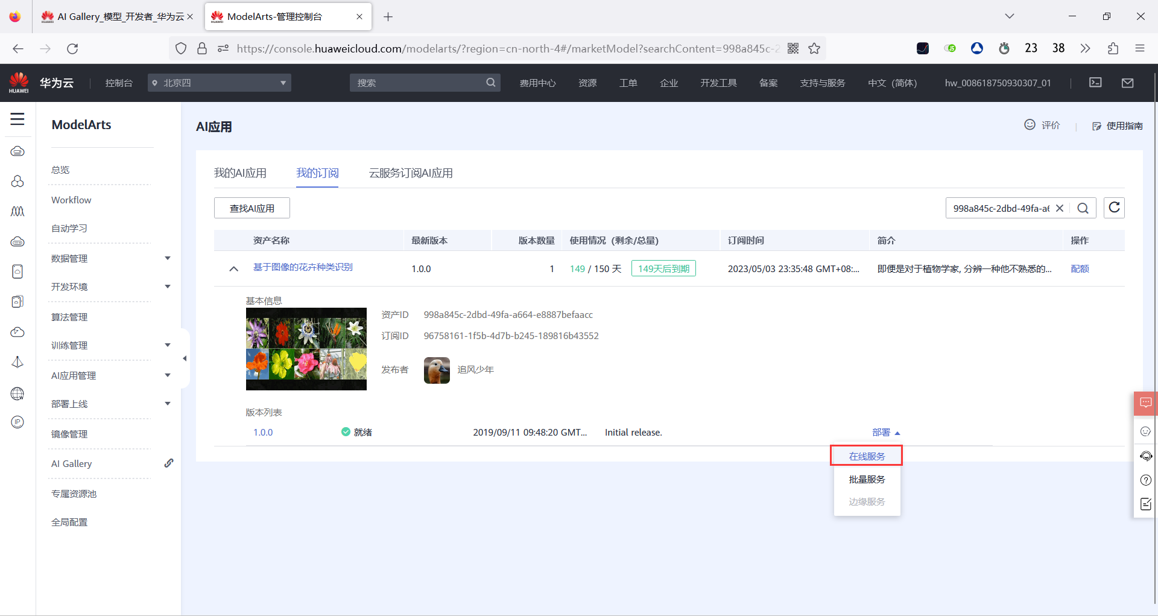This screenshot has width=1158, height=616.
Task: Click the publisher avatar of 追风少年
Action: pyautogui.click(x=436, y=370)
